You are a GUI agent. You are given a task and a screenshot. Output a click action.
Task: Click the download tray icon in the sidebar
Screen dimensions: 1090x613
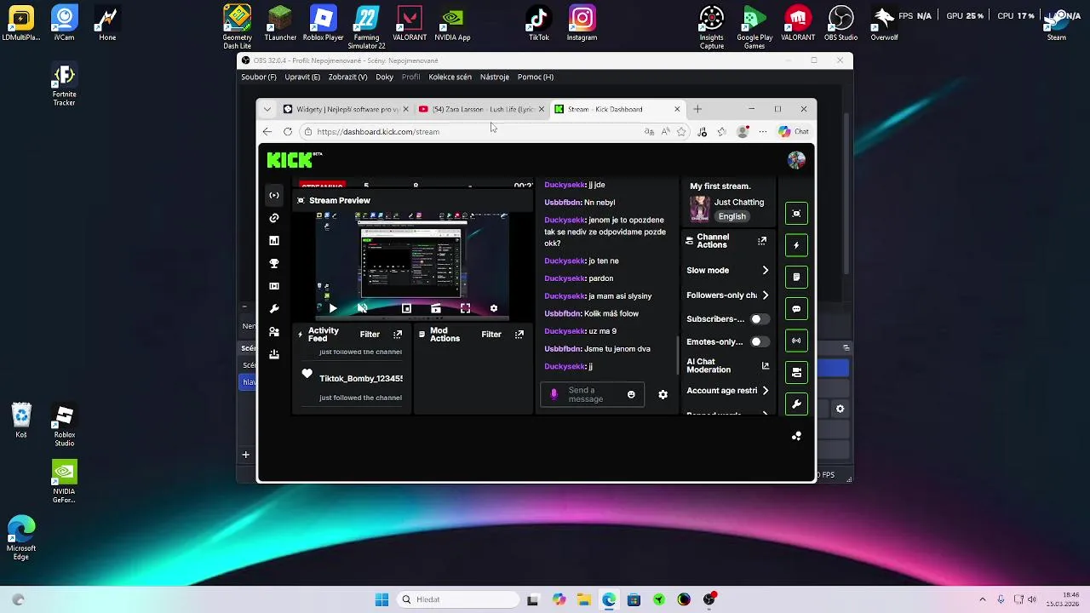pyautogui.click(x=274, y=354)
